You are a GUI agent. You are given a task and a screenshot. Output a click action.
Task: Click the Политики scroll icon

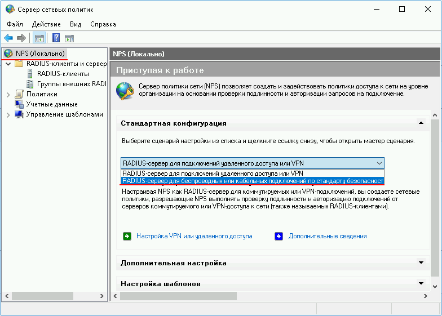(19, 94)
